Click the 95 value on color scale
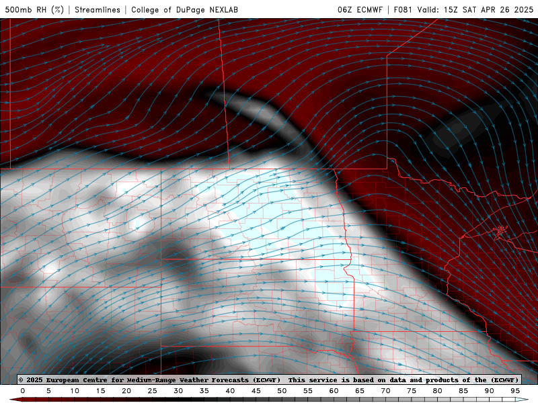The height and width of the screenshot is (403, 538). tap(515, 391)
